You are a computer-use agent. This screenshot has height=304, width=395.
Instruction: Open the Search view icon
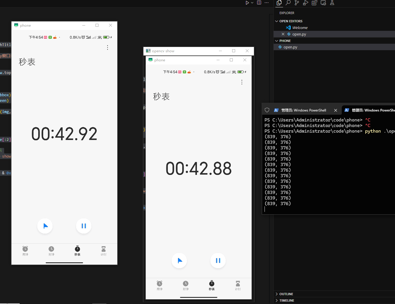pos(288,3)
